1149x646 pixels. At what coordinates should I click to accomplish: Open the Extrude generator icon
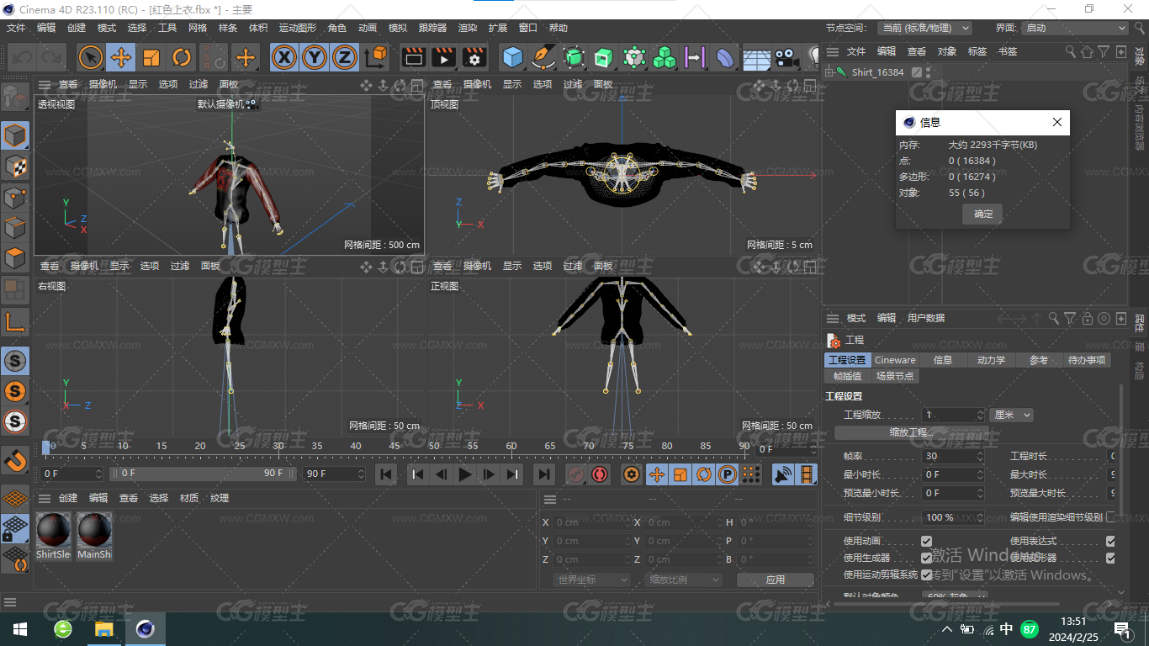click(604, 57)
